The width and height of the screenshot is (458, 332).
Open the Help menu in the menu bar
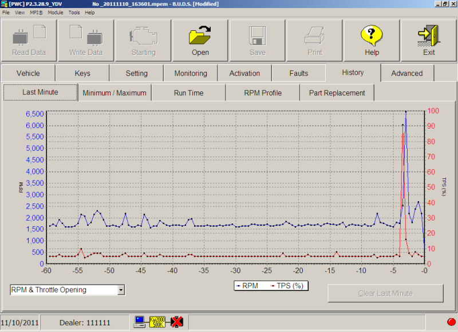pos(90,13)
